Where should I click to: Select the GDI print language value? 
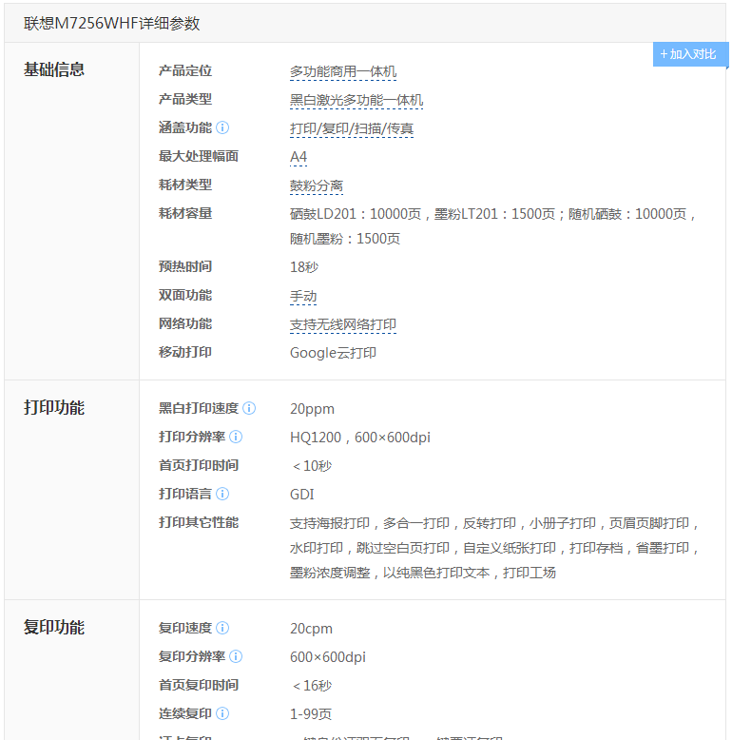(302, 495)
